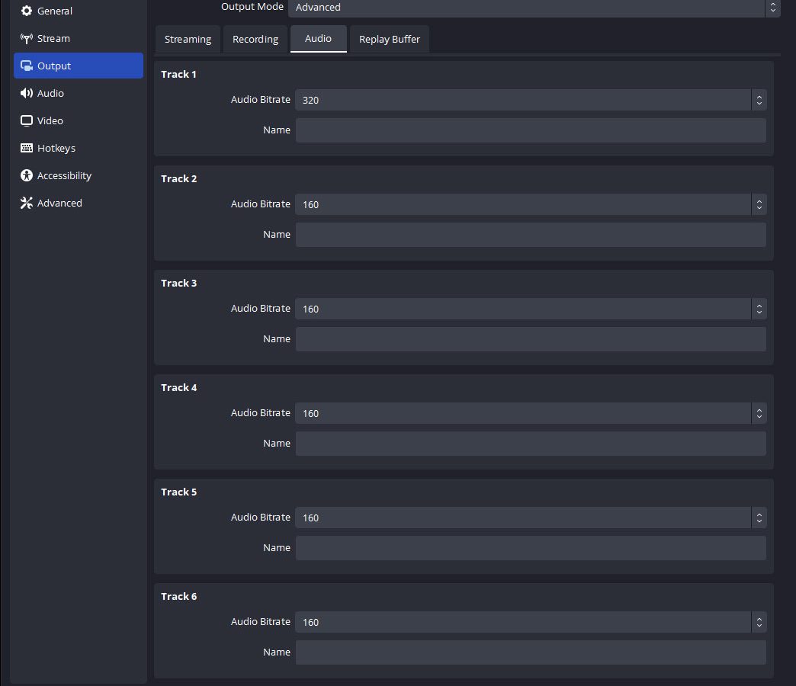Click the Video monitor icon
The width and height of the screenshot is (796, 686).
coord(27,121)
